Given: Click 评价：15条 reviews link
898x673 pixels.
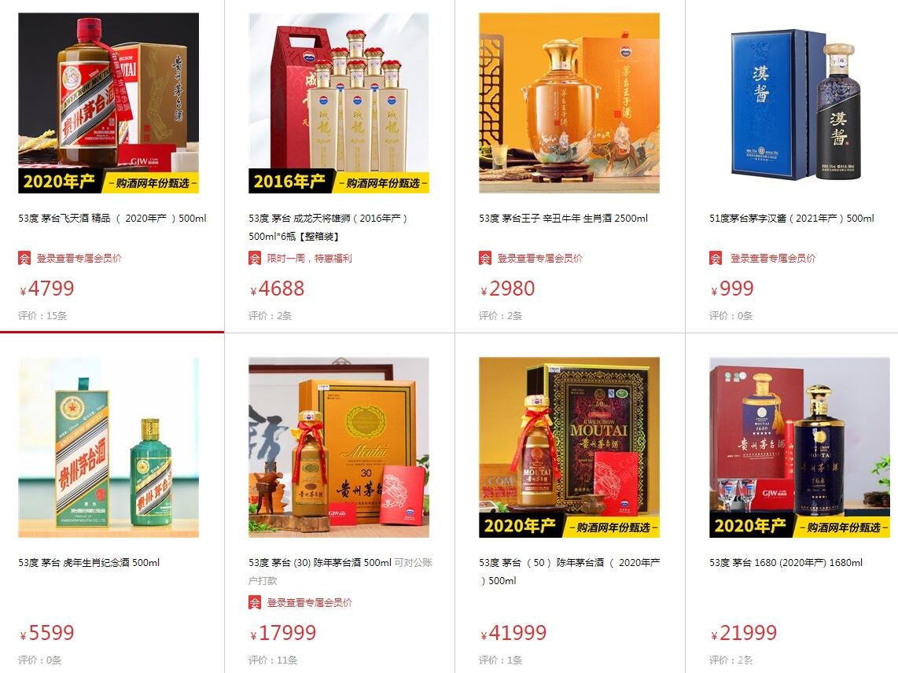Looking at the screenshot, I should [x=42, y=315].
